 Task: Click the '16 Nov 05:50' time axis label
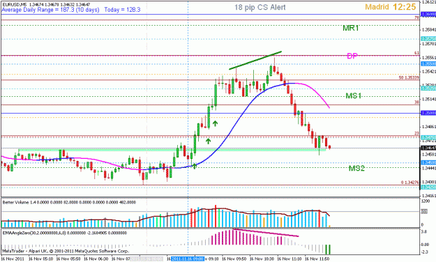(68, 259)
